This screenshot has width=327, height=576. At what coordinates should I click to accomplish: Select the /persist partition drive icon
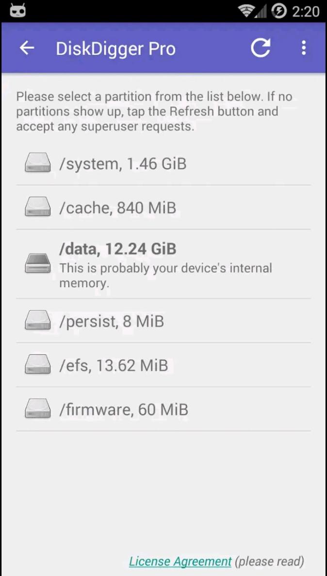tap(38, 321)
